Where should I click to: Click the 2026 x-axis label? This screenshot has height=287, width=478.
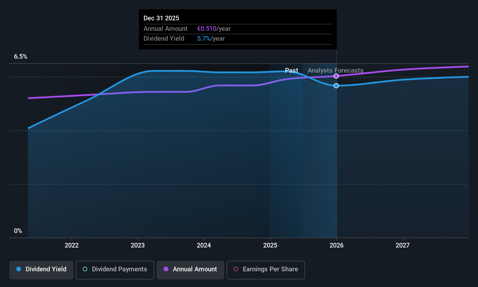point(337,245)
